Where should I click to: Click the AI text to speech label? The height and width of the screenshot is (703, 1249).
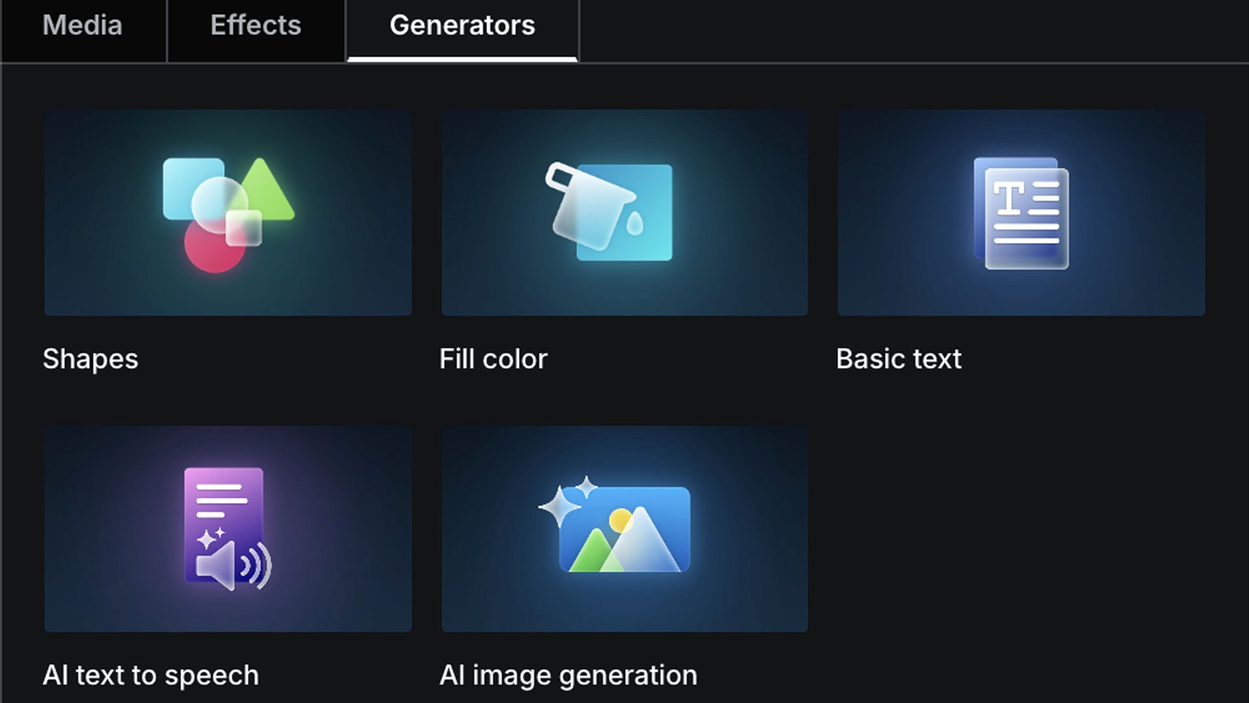pyautogui.click(x=151, y=676)
